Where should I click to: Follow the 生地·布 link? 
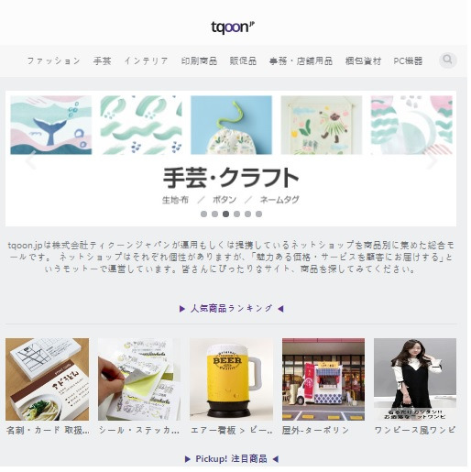[175, 200]
